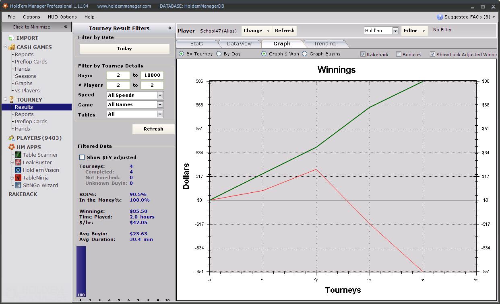Open the Game dropdown

pos(160,104)
